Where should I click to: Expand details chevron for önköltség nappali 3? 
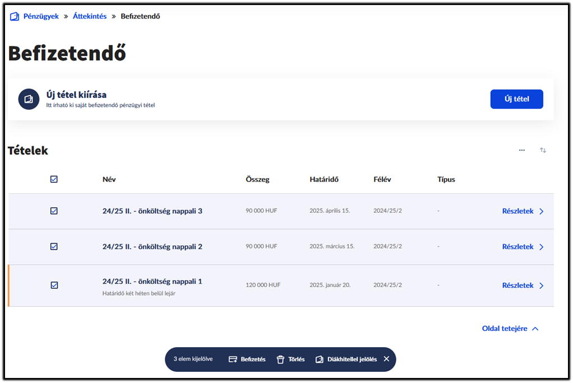[541, 212]
